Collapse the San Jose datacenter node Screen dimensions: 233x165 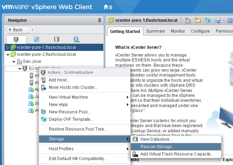(x=14, y=62)
